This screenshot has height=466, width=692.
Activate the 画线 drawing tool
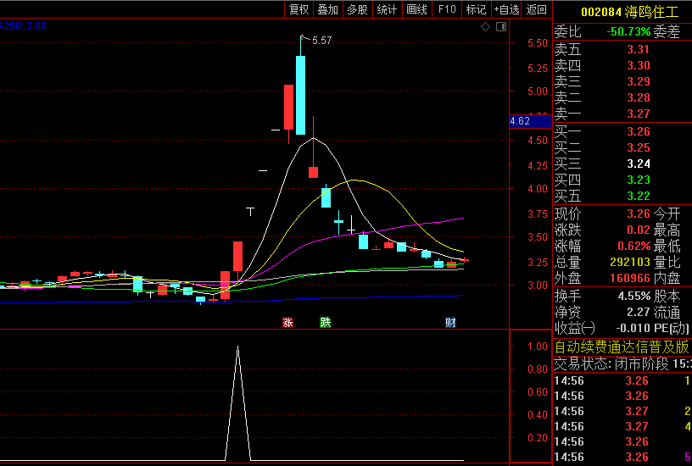point(416,9)
